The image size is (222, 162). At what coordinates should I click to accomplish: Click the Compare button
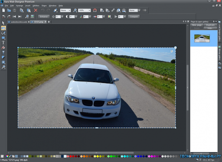point(134,17)
